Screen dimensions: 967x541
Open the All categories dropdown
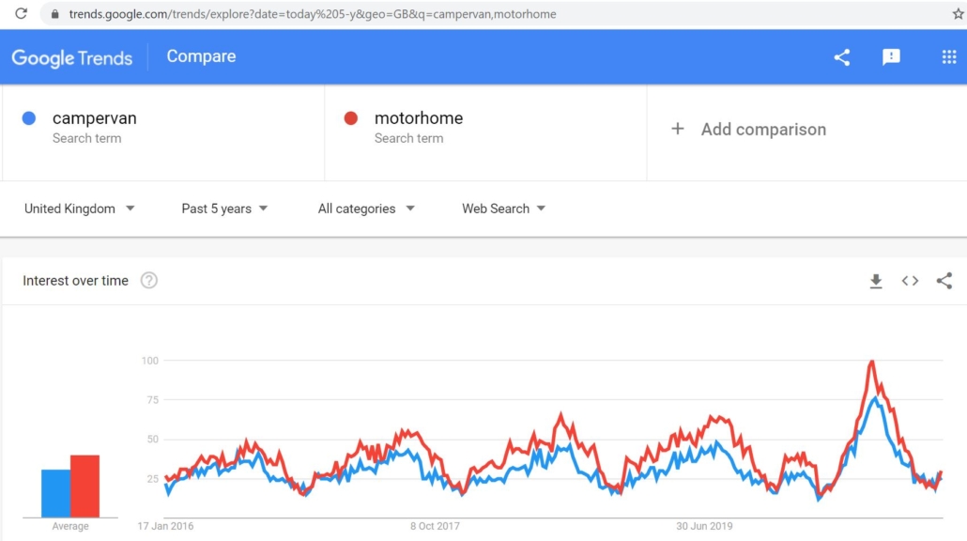pyautogui.click(x=366, y=209)
